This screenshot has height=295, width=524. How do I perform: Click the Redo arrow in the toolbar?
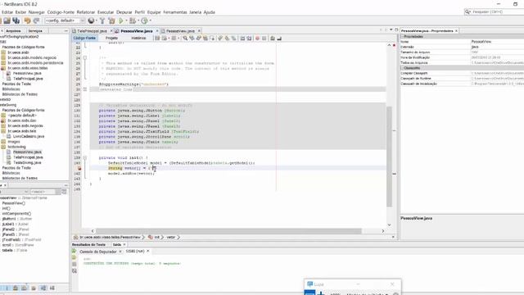point(36,20)
